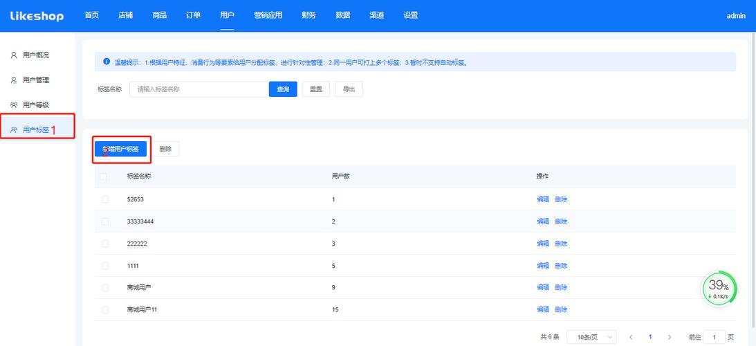This screenshot has width=756, height=346.
Task: Select 用户标签 in the sidebar
Action: 37,129
